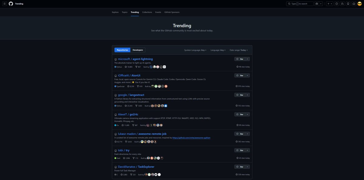The height and width of the screenshot is (180, 364).
Task: Open the hamburger navigation menu
Action: [x=5, y=4]
